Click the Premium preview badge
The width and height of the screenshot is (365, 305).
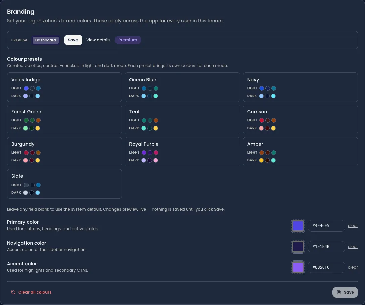(x=127, y=40)
